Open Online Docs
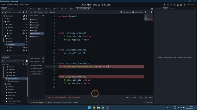 pyautogui.click(x=126, y=12)
